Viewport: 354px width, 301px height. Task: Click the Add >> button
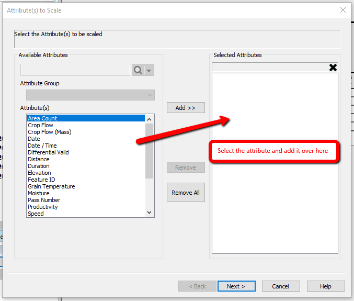pyautogui.click(x=186, y=107)
